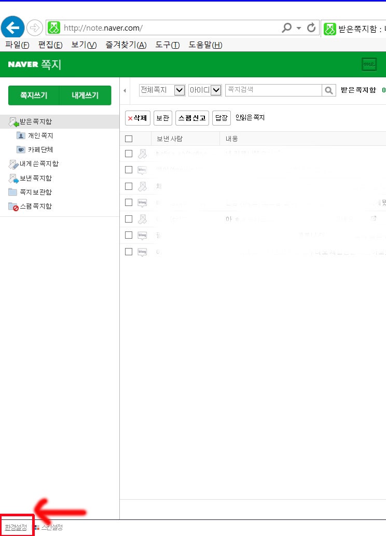The height and width of the screenshot is (536, 386).
Task: Click the 보낸쪽지함 icon
Action: tap(13, 178)
